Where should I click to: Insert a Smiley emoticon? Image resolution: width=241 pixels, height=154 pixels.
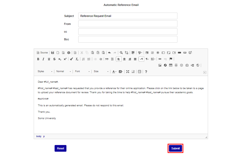(181, 65)
